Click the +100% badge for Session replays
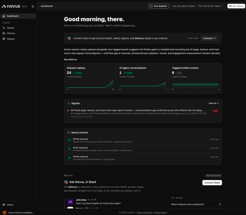Screen dimensions: 246x215 point(78,73)
